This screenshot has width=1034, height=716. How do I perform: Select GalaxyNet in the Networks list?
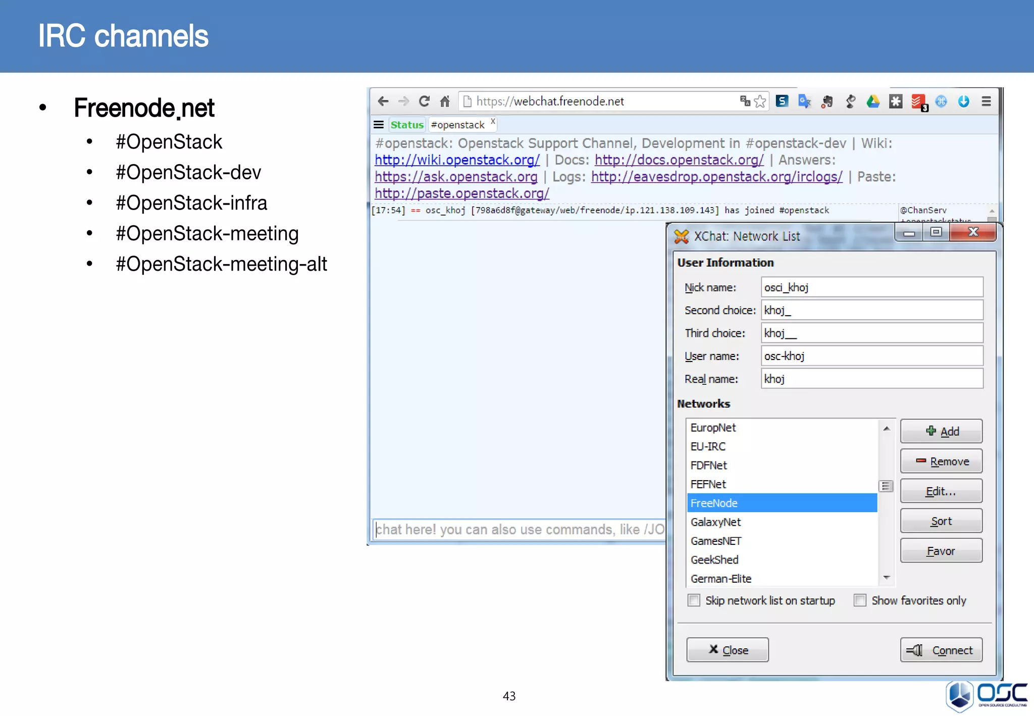click(782, 522)
